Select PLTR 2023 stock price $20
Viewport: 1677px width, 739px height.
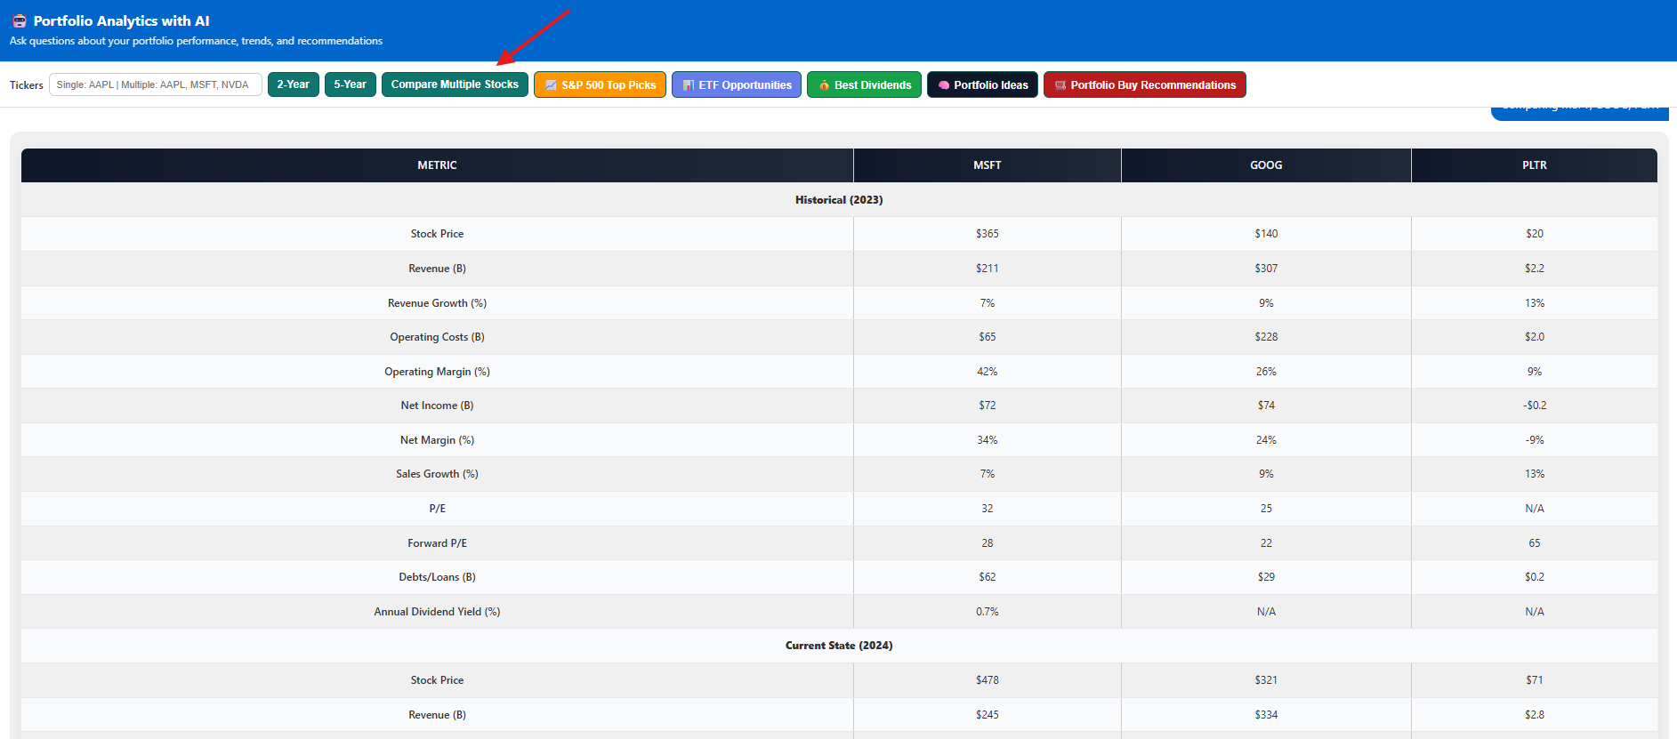click(1535, 234)
